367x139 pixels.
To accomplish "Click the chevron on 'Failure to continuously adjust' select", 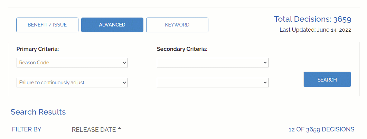I will (124, 83).
